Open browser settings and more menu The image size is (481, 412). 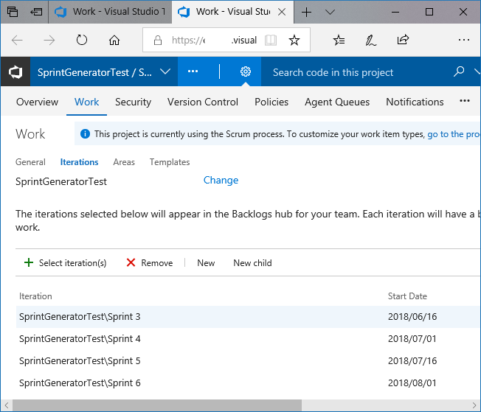(464, 40)
